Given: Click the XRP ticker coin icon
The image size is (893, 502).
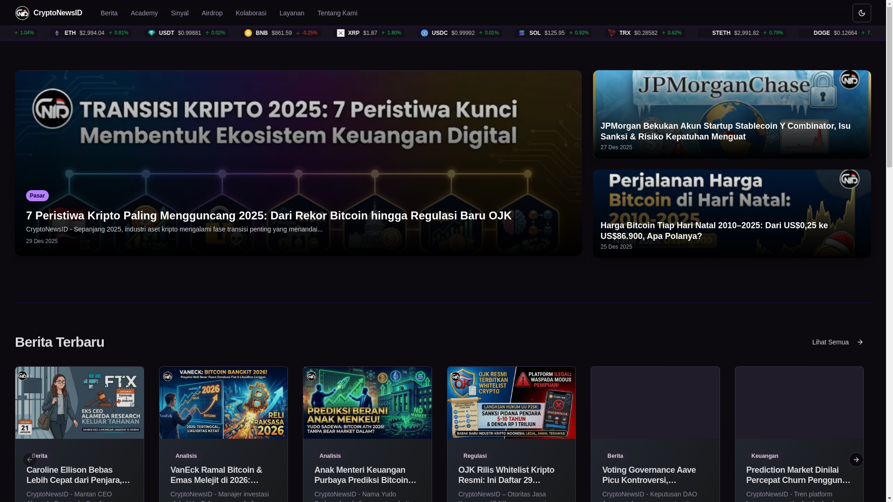Looking at the screenshot, I should (341, 33).
